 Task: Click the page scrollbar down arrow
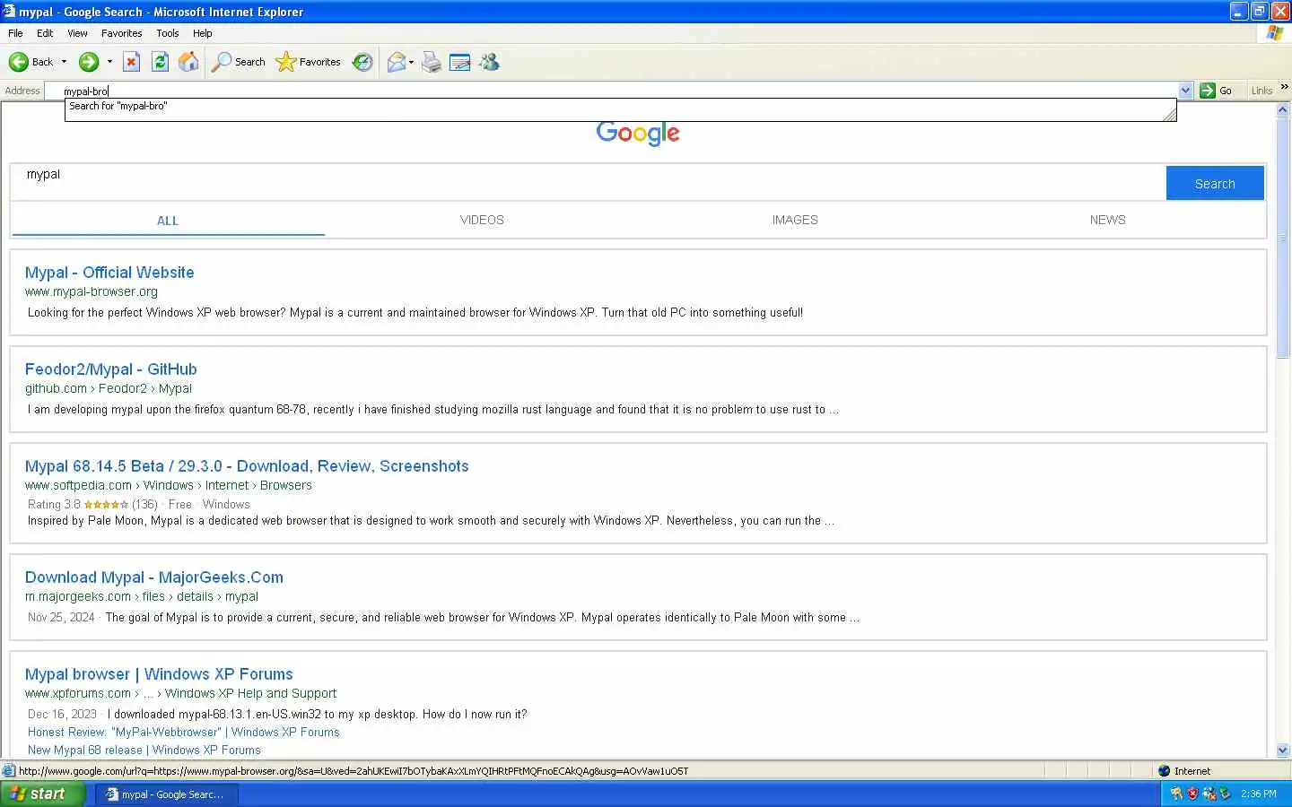pyautogui.click(x=1282, y=751)
